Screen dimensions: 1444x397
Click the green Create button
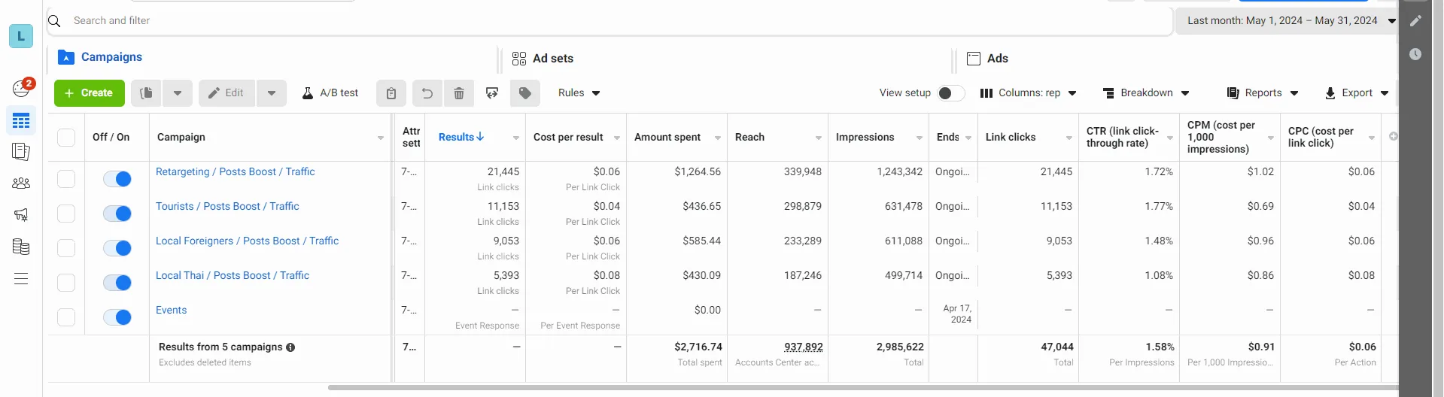90,93
